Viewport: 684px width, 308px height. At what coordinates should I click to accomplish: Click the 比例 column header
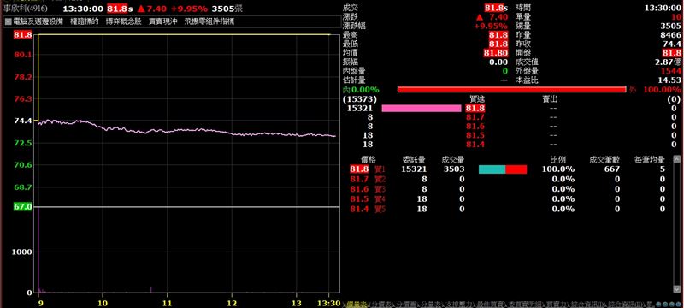[x=558, y=160]
